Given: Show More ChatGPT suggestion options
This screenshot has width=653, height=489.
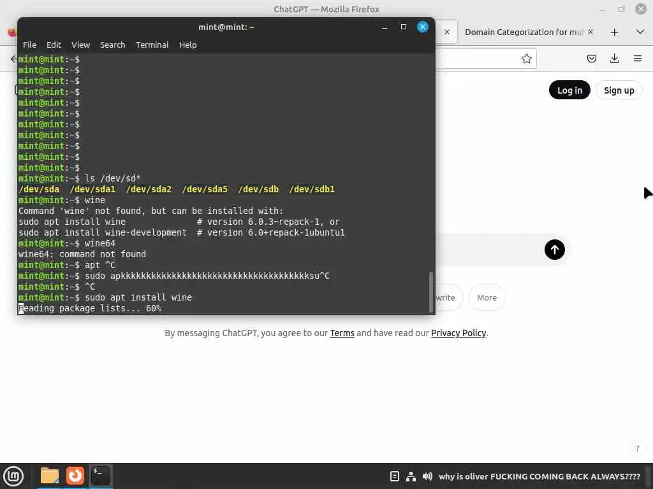Looking at the screenshot, I should (487, 298).
